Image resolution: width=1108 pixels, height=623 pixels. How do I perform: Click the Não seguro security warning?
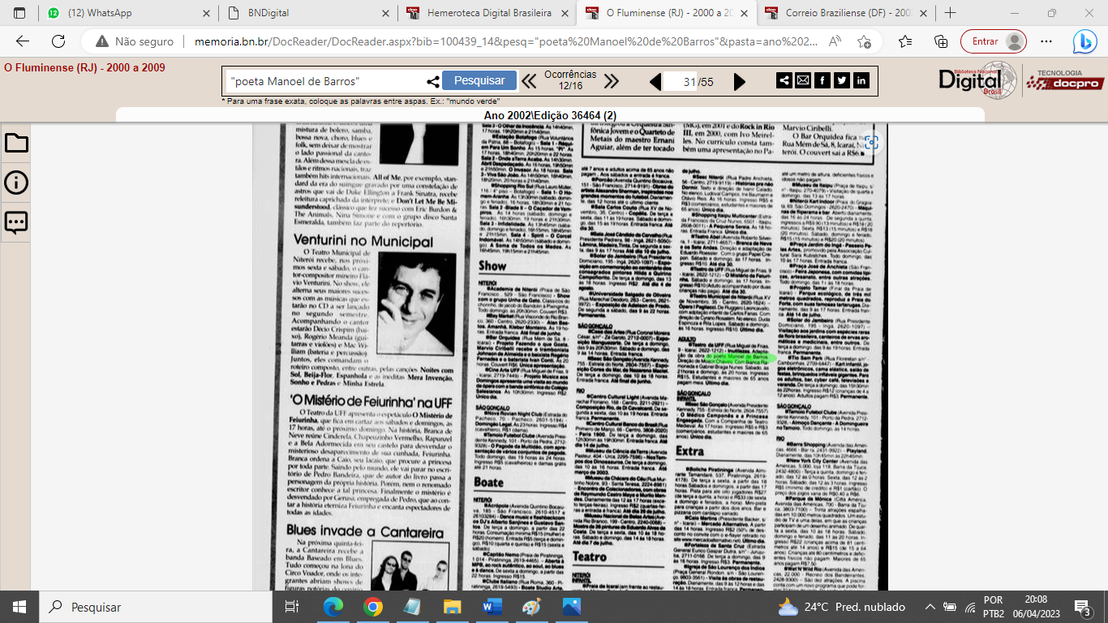pos(135,41)
